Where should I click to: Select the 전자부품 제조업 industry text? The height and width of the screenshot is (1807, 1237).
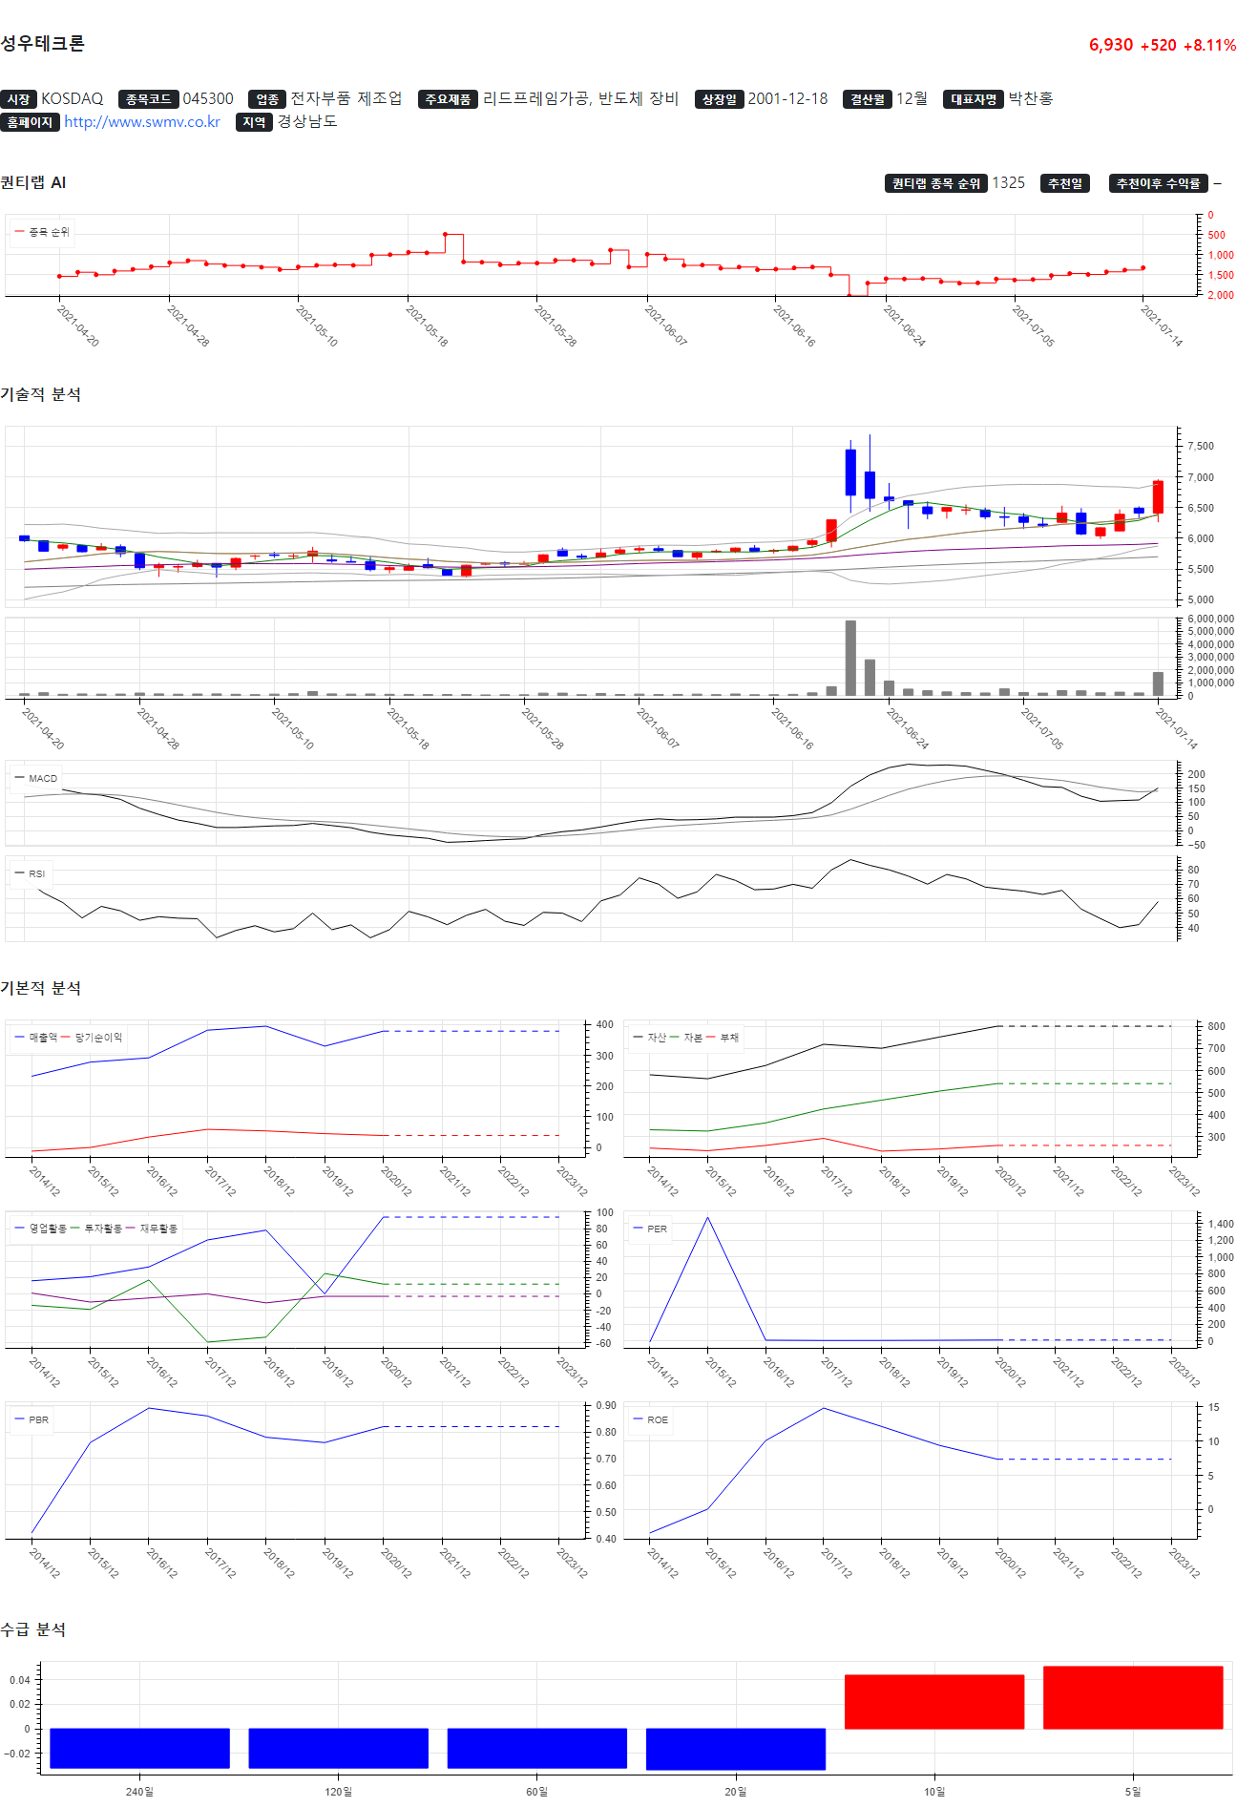(x=346, y=99)
